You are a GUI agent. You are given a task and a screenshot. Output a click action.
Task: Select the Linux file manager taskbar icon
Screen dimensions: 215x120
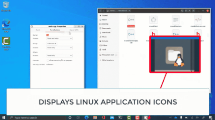(146, 117)
